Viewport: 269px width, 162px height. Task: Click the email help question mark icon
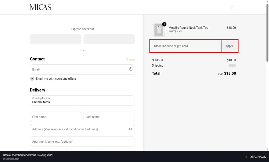(131, 69)
